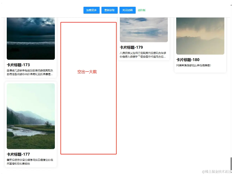Open the hazy mountain image on card 180
Image resolution: width=232 pixels, height=174 pixels.
pyautogui.click(x=200, y=36)
